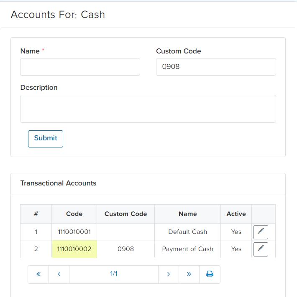Click the Name column header in table

tap(187, 214)
